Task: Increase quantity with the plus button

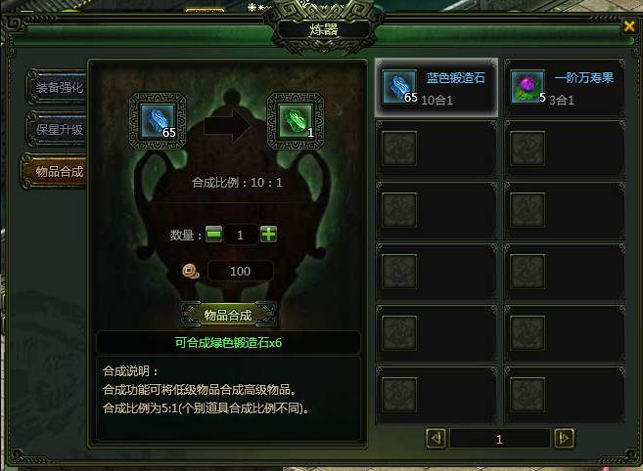Action: tap(268, 235)
